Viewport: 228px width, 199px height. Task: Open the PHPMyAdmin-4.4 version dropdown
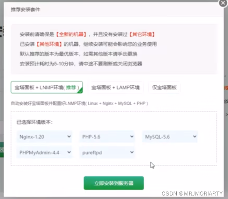click(44, 152)
